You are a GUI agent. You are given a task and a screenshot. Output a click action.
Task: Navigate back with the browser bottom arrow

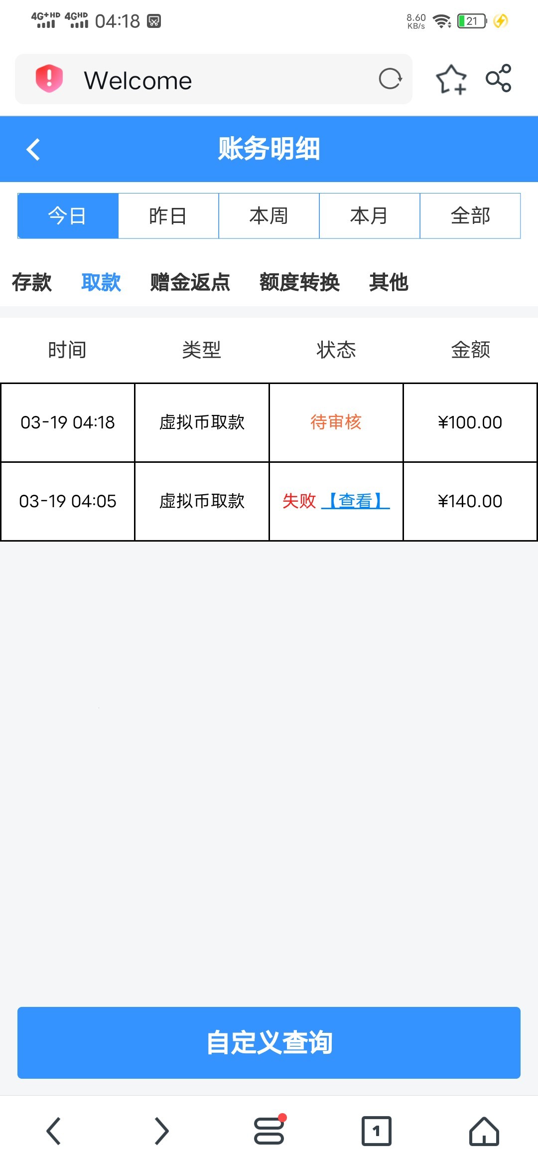pos(54,1131)
